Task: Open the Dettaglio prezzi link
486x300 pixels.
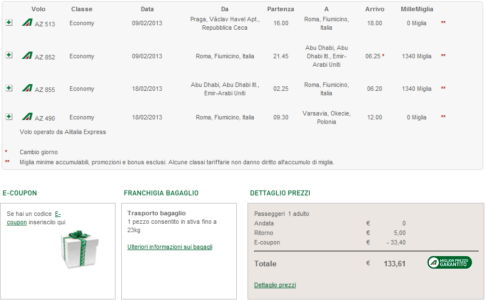Action: (275, 285)
